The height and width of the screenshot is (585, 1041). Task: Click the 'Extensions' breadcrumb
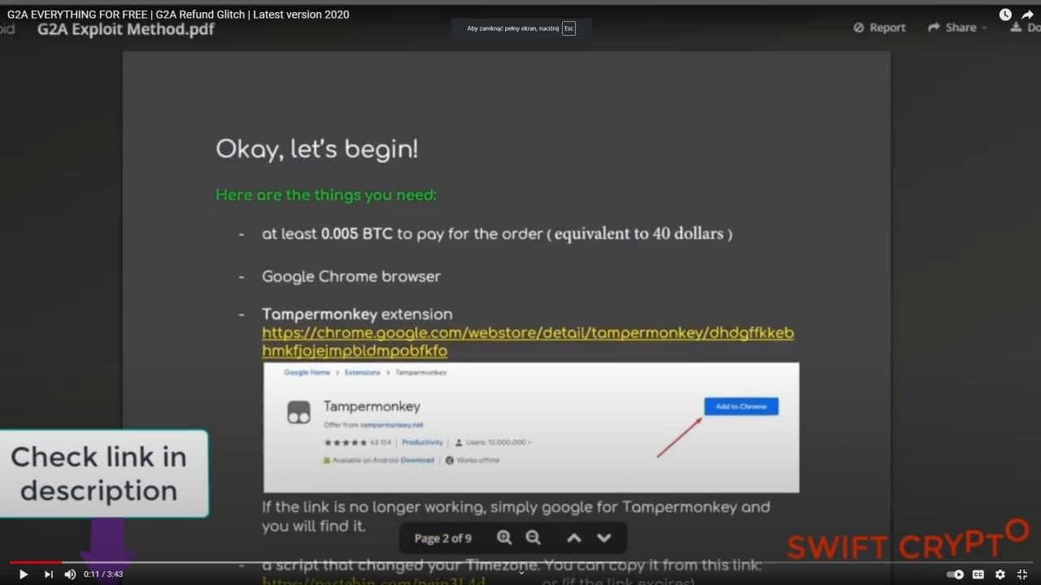(362, 372)
